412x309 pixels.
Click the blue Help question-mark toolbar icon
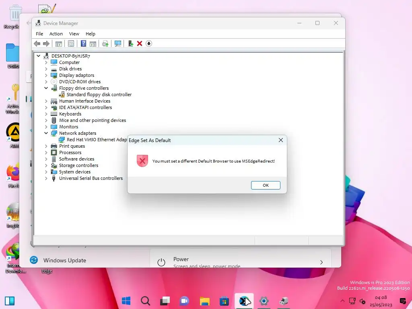[x=83, y=43]
